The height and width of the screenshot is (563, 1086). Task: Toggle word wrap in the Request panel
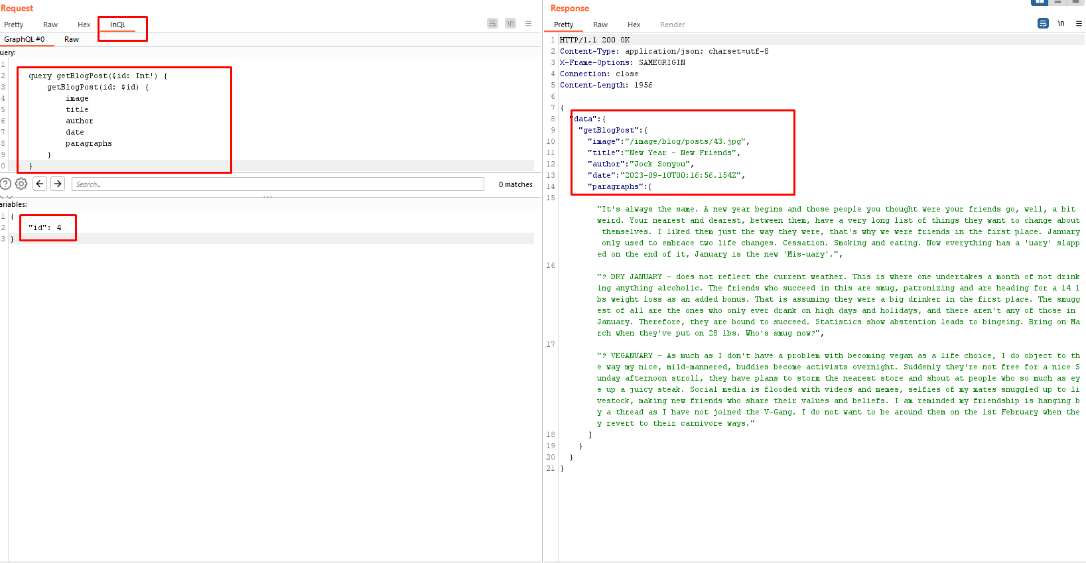coord(492,23)
